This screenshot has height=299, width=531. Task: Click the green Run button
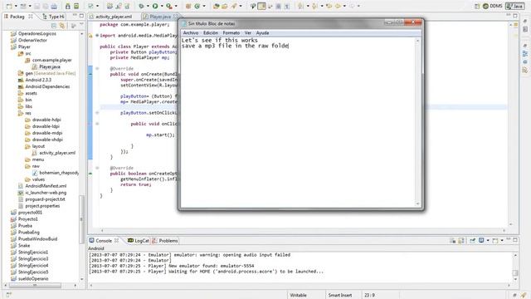point(155,6)
